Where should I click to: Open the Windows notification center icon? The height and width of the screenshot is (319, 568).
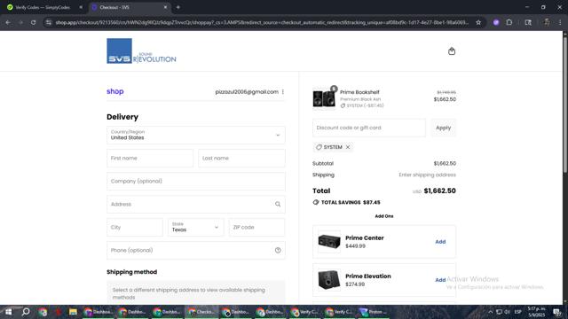[x=557, y=312]
